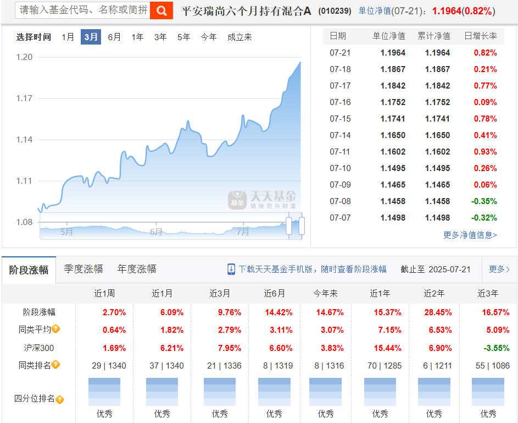Image resolution: width=518 pixels, height=423 pixels.
Task: Click the fund title 平安瑞尚六个月持有混合A
Action: (246, 11)
